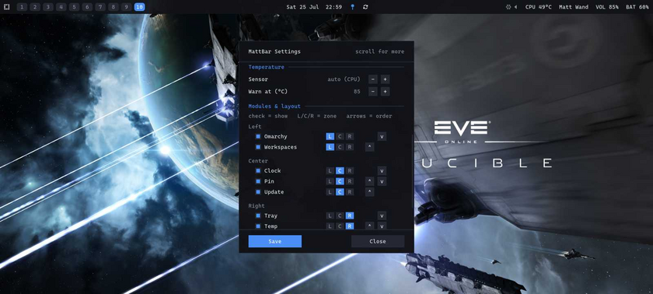The width and height of the screenshot is (653, 294).
Task: Uncheck the Omarchy module checkbox
Action: click(x=258, y=137)
